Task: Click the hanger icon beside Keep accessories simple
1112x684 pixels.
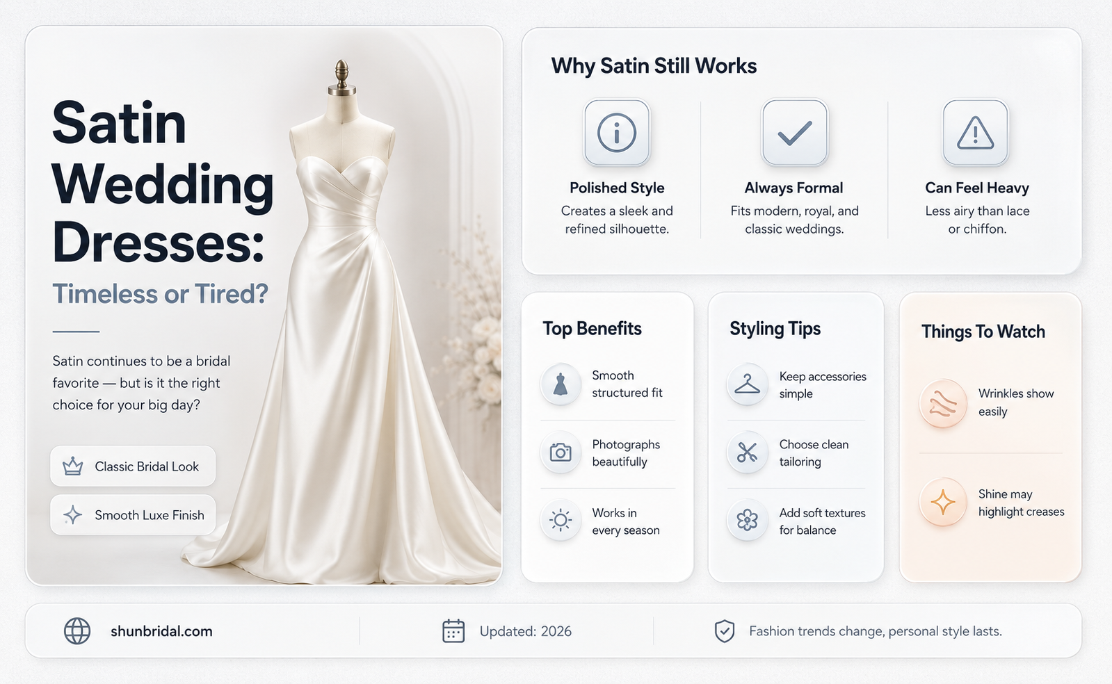Action: pyautogui.click(x=747, y=384)
